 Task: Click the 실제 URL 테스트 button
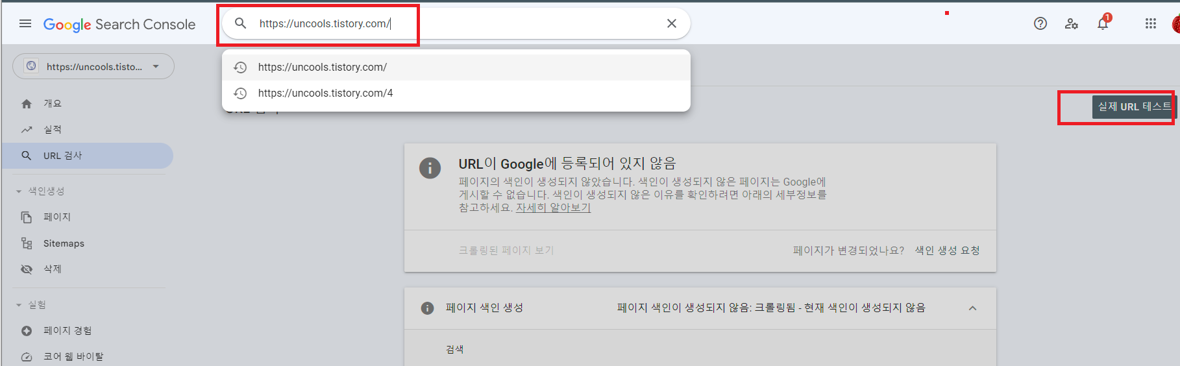pos(1134,106)
